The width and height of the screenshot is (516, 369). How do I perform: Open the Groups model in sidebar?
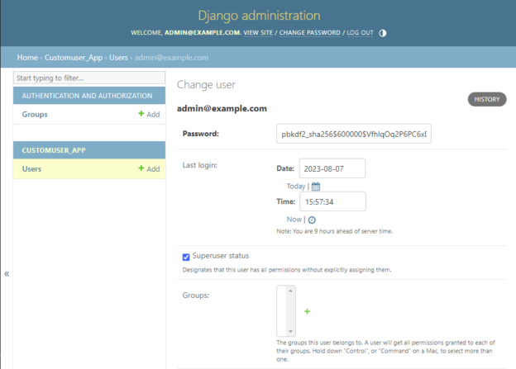[35, 115]
